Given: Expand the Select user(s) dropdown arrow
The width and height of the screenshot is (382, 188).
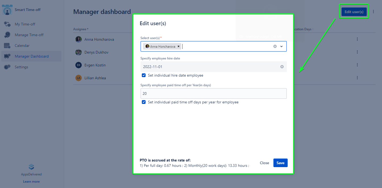Looking at the screenshot, I should pos(281,46).
